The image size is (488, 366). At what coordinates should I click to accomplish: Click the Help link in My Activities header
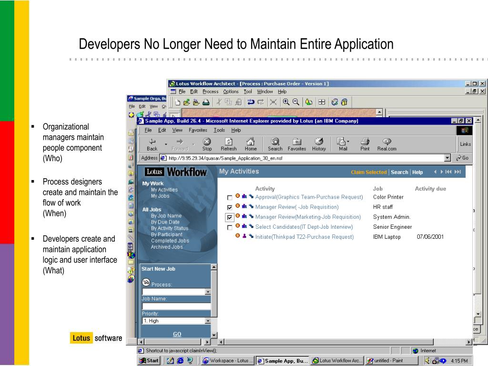417,172
